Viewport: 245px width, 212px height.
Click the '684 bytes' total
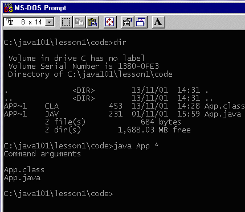[161, 122]
